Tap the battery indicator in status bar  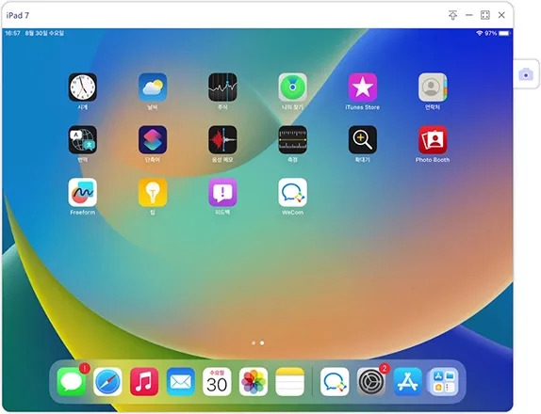[504, 33]
